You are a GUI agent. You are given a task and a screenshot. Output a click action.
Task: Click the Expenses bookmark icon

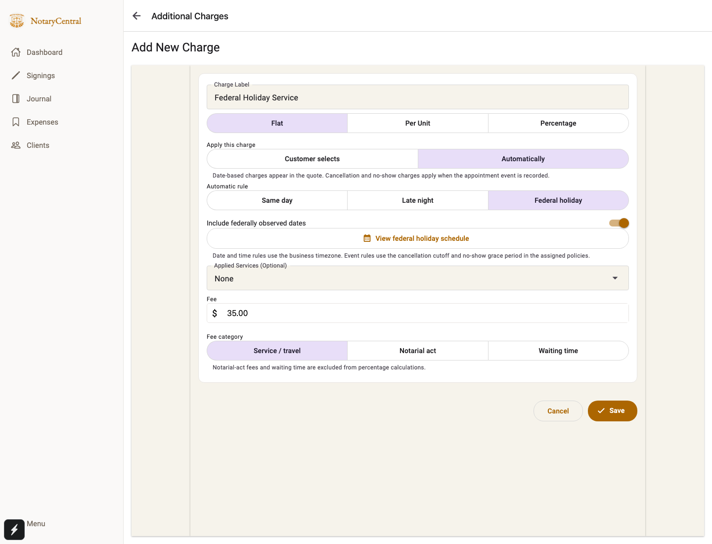(16, 122)
